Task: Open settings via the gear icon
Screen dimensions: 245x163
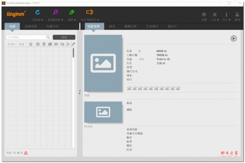Action: (204, 15)
